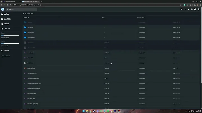Open Windows Start menu
Screen dimensions: 202x113
(84, 111)
